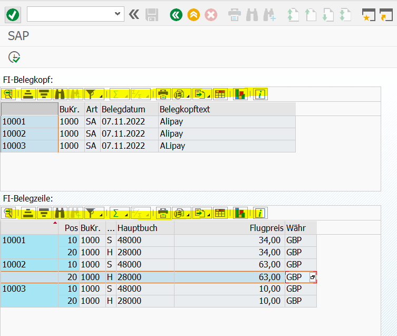Screen dimensions: 397x336
Task: Open the graphic chart icon in FI-Belegzeile toolbar
Action: point(240,213)
